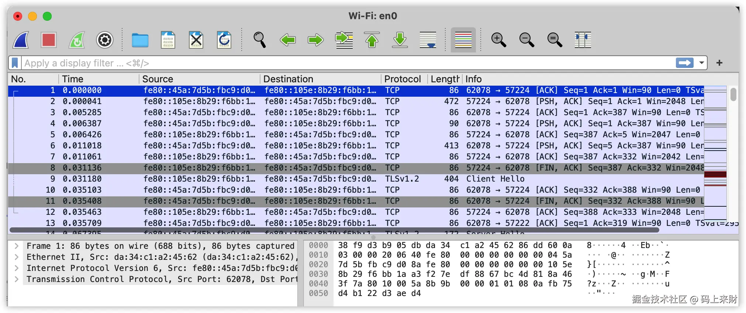Select the TLSv1.2 Client Hello packet

point(356,179)
